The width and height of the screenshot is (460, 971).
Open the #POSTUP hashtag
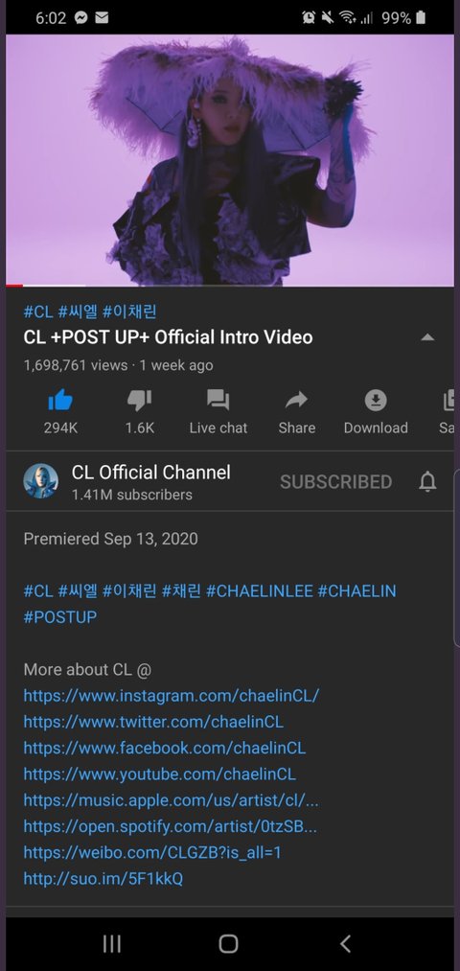point(60,616)
